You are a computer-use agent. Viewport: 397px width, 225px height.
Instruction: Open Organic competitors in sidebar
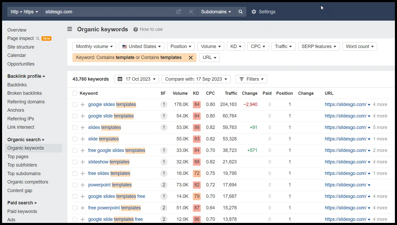pyautogui.click(x=28, y=182)
